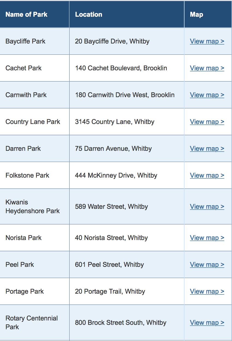The image size is (232, 341).
Task: Click the Location column header
Action: pyautogui.click(x=89, y=15)
